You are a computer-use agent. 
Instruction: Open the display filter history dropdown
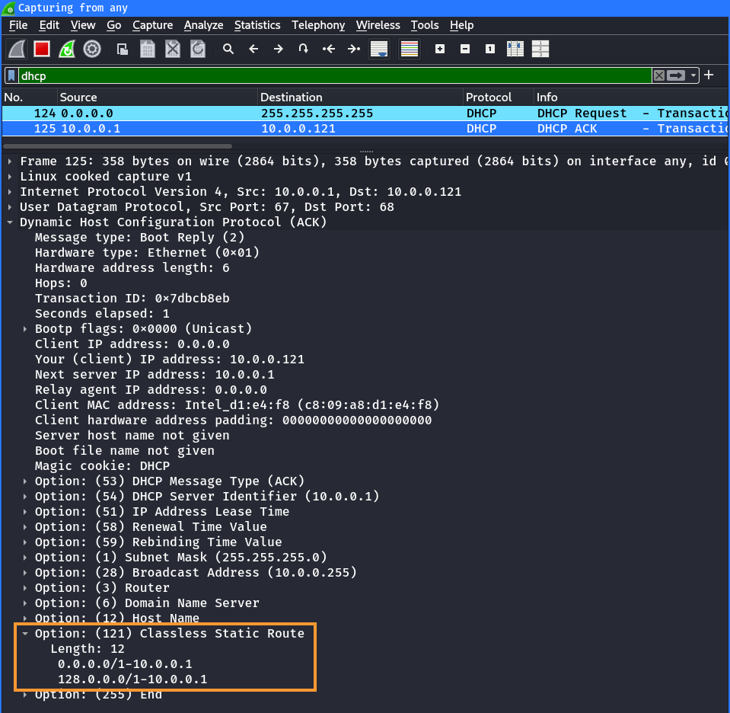coord(693,75)
